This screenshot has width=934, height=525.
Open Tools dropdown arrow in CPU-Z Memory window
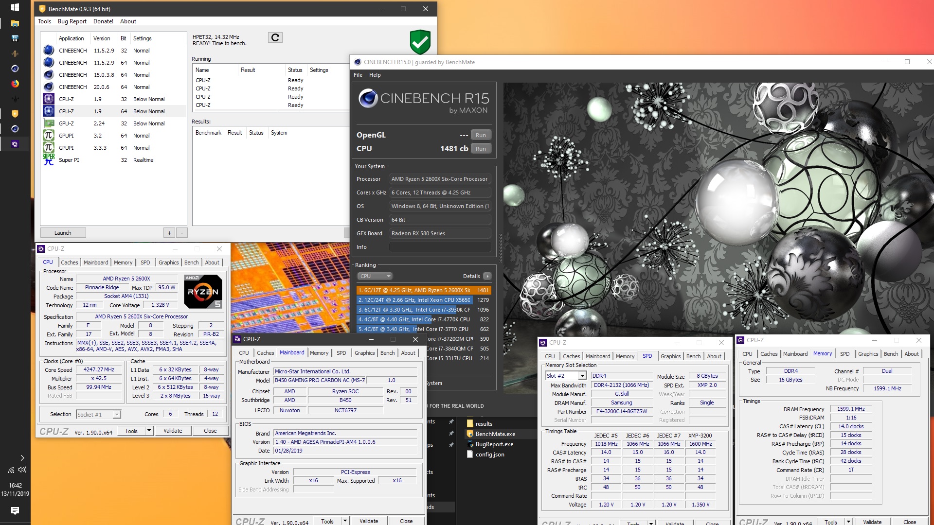coord(848,522)
